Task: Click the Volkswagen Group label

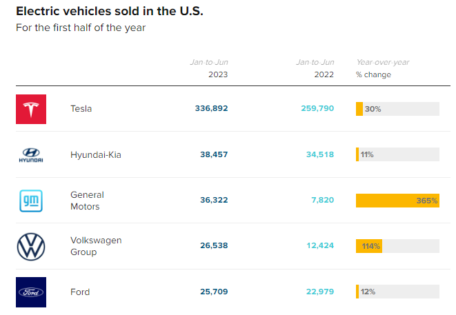Action: (95, 246)
